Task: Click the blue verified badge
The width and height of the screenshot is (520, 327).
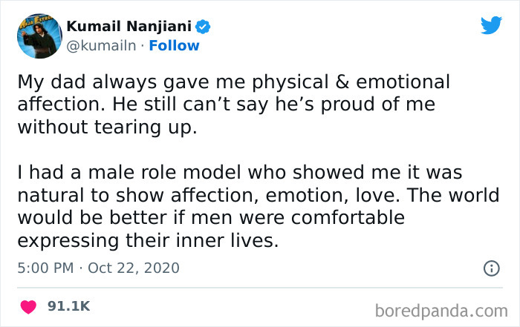Action: (204, 27)
